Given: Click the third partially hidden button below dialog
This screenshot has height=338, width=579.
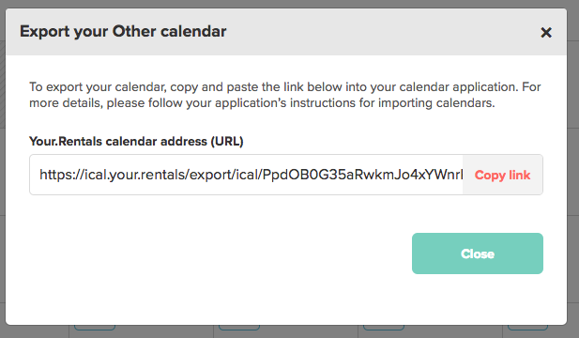Looking at the screenshot, I should click(384, 328).
